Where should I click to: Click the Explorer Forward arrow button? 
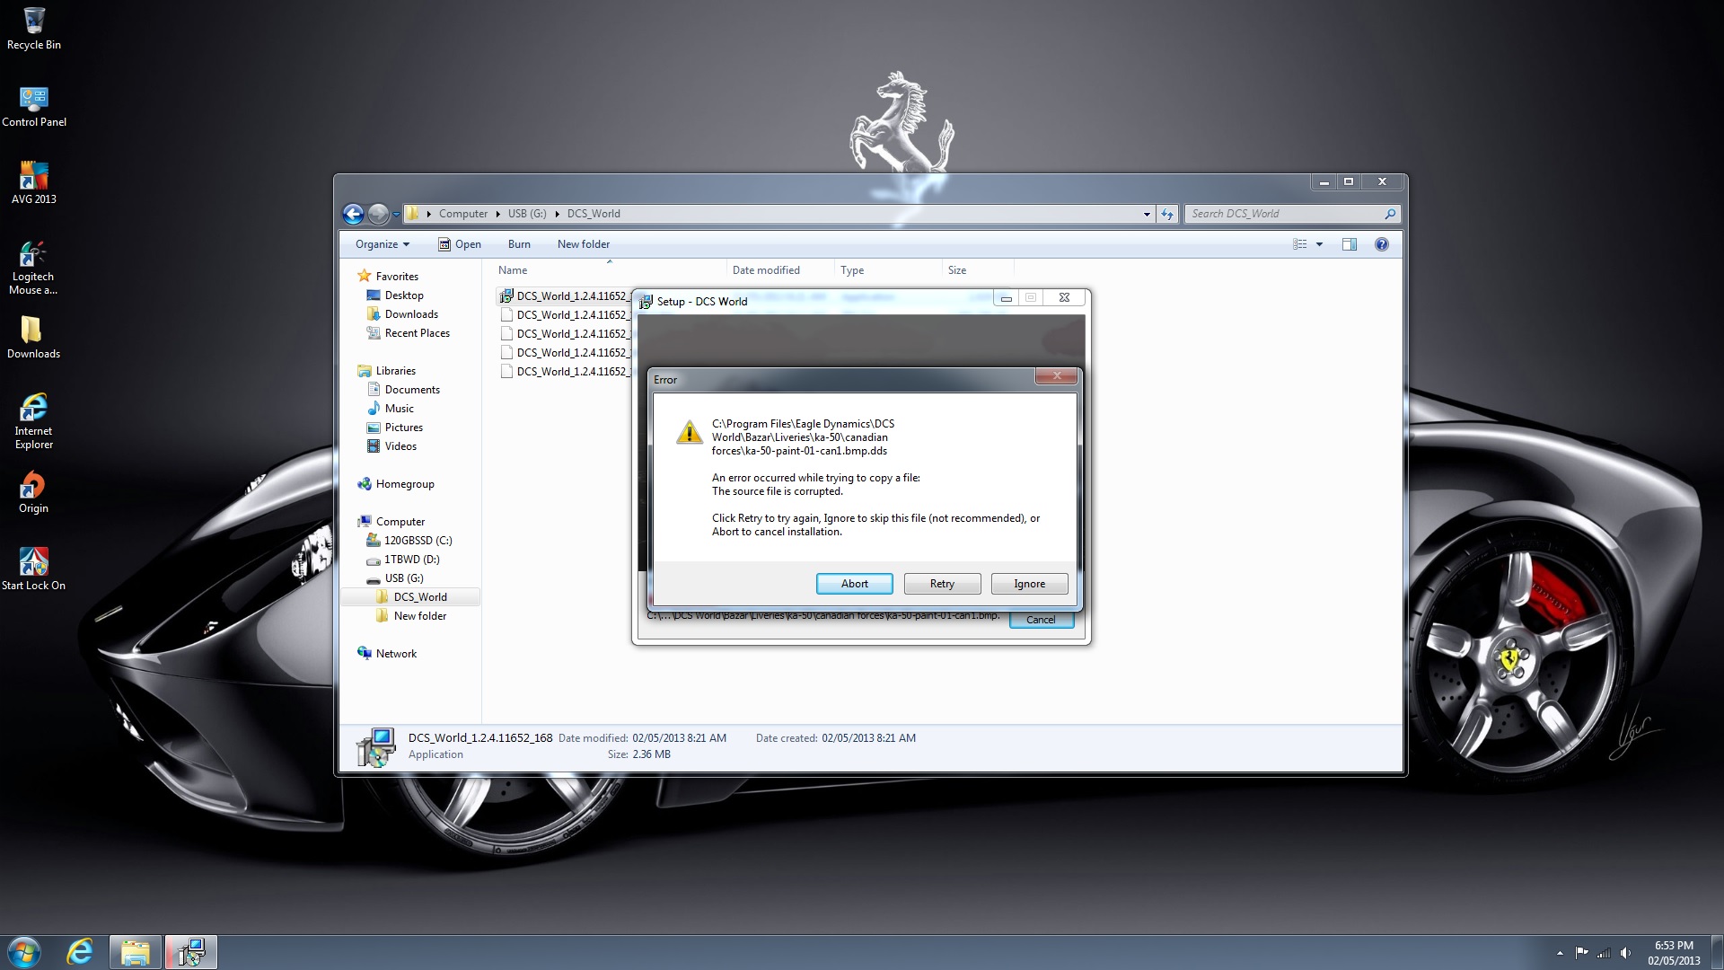point(378,214)
